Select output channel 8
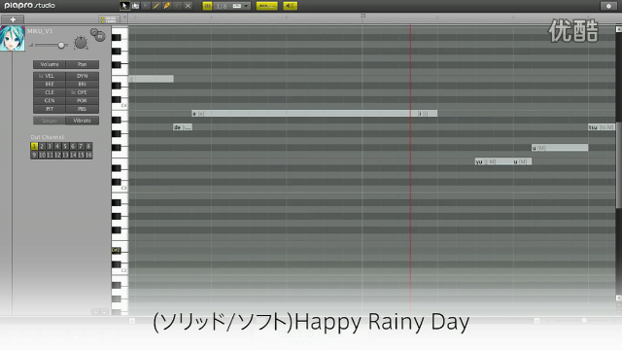This screenshot has height=350, width=622. click(x=88, y=147)
